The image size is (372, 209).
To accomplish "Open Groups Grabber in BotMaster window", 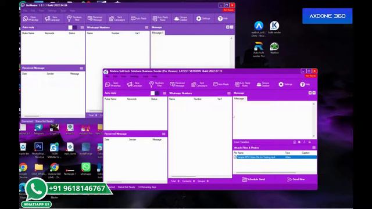I will click(x=181, y=19).
